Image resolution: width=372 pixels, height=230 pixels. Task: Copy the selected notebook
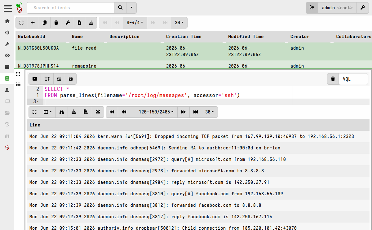45,23
